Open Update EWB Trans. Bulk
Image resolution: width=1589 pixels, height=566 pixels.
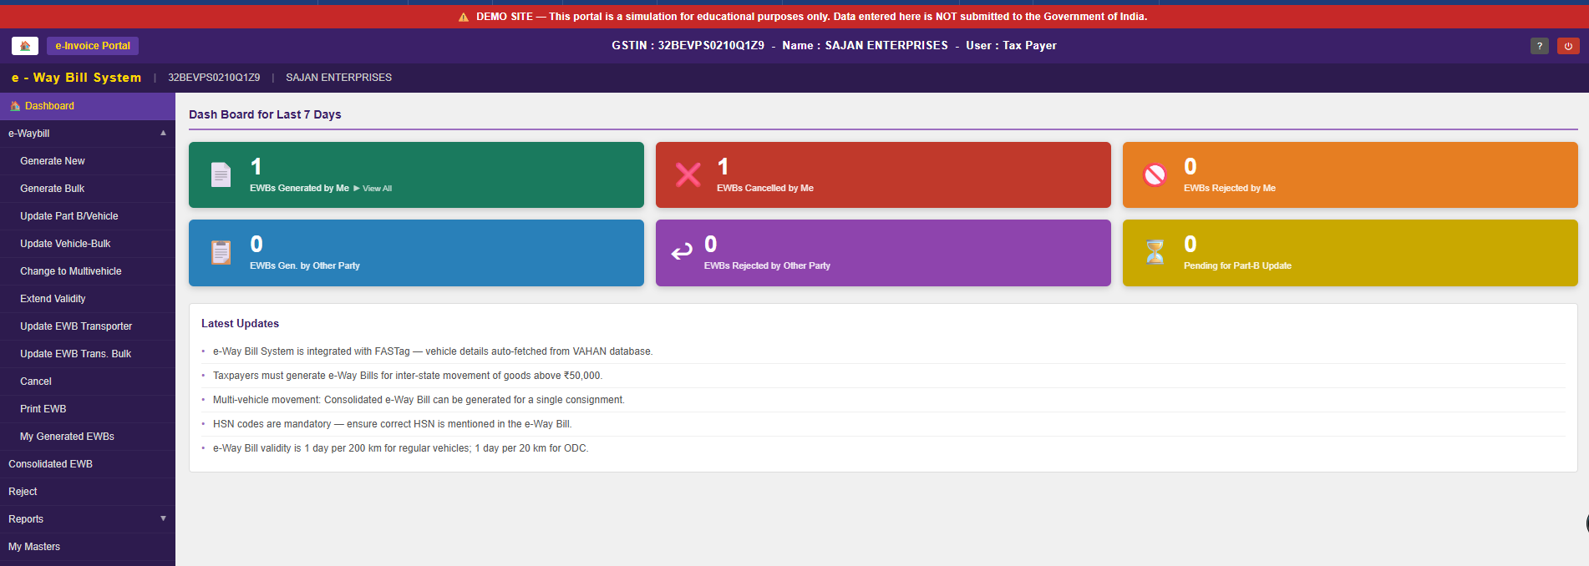88,354
